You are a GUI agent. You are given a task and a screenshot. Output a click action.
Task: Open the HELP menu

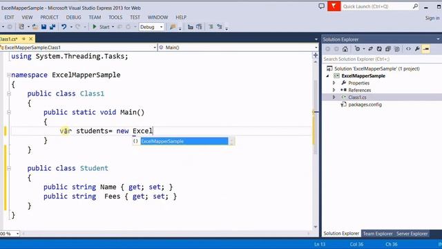181,17
